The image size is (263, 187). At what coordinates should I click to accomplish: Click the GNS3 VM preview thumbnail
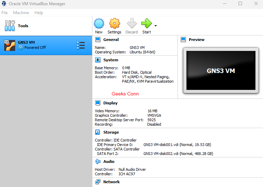pos(221,71)
